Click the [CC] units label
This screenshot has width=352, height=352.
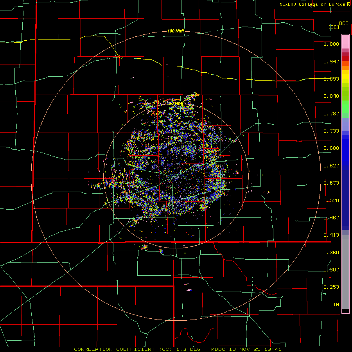334,27
